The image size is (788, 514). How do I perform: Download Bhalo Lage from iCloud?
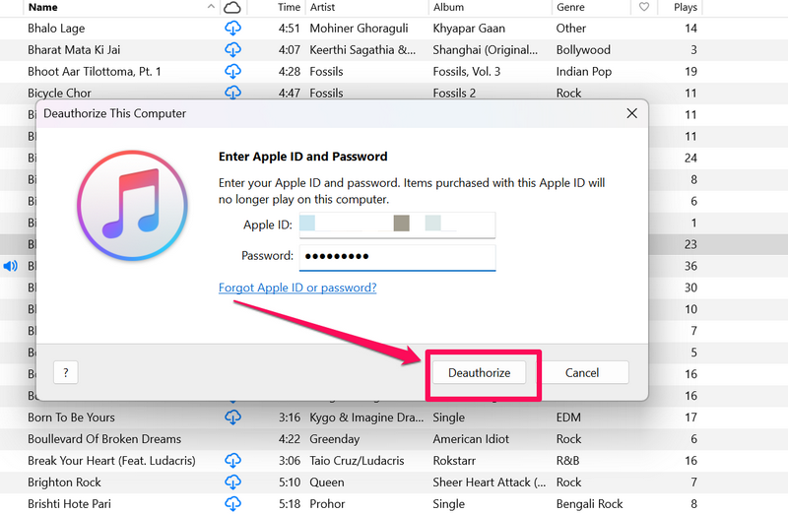coord(232,29)
